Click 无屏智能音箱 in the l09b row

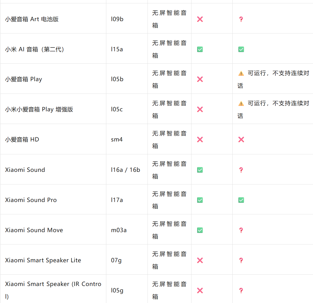tap(169, 19)
